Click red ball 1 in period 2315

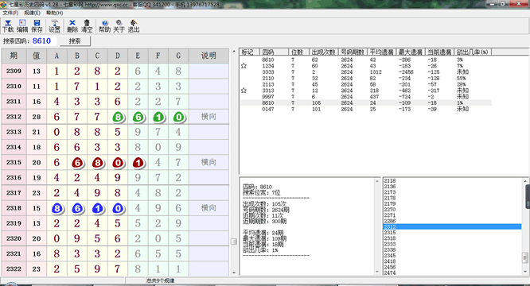click(138, 163)
